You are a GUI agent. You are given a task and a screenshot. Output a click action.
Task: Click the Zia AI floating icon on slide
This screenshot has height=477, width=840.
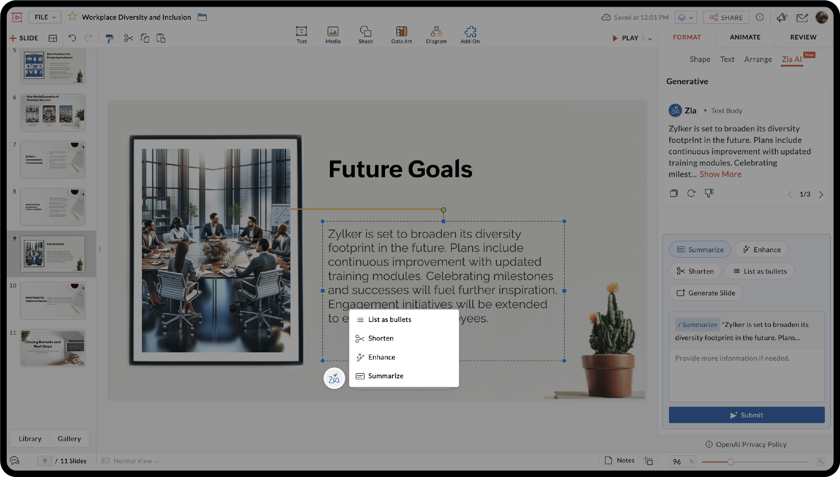point(334,378)
